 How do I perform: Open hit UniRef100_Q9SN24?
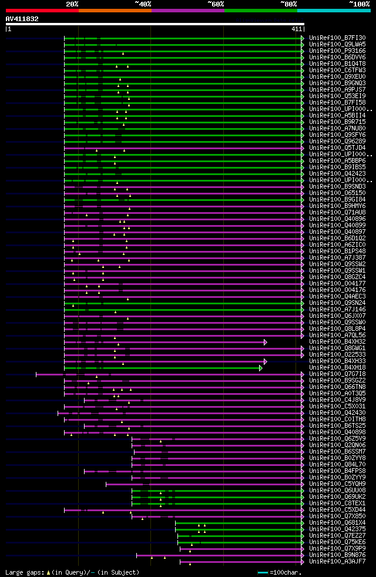(337, 303)
